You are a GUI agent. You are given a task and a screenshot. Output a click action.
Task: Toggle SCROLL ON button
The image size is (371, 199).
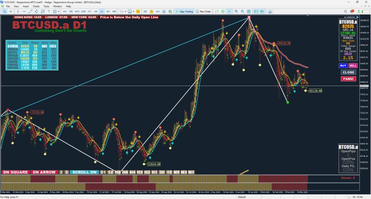click(x=84, y=172)
